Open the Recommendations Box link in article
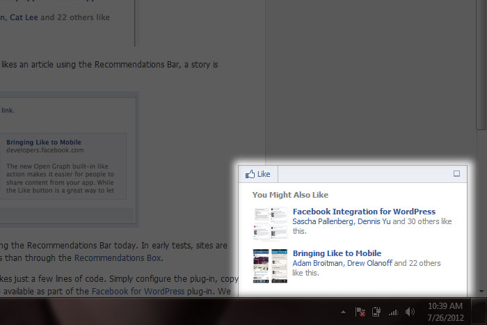The width and height of the screenshot is (487, 325). pos(118,258)
